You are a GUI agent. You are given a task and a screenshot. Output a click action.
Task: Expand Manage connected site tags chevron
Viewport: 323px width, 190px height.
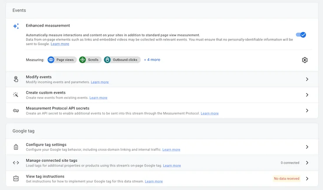tap(307, 163)
